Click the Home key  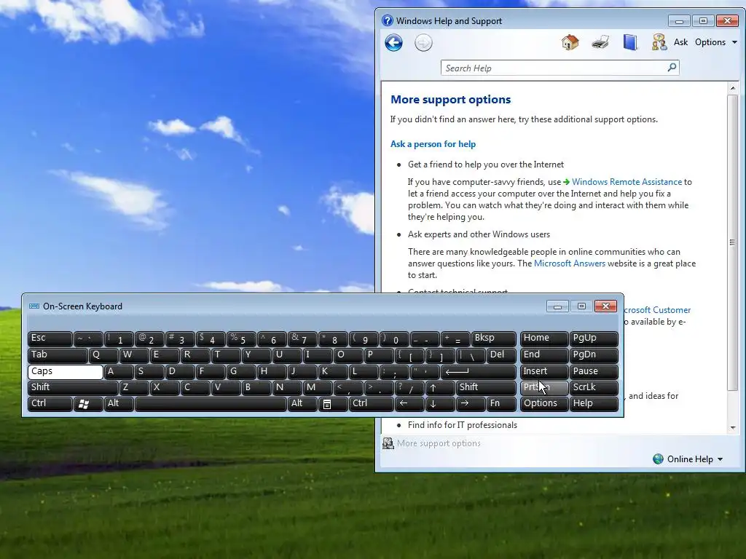click(x=543, y=339)
